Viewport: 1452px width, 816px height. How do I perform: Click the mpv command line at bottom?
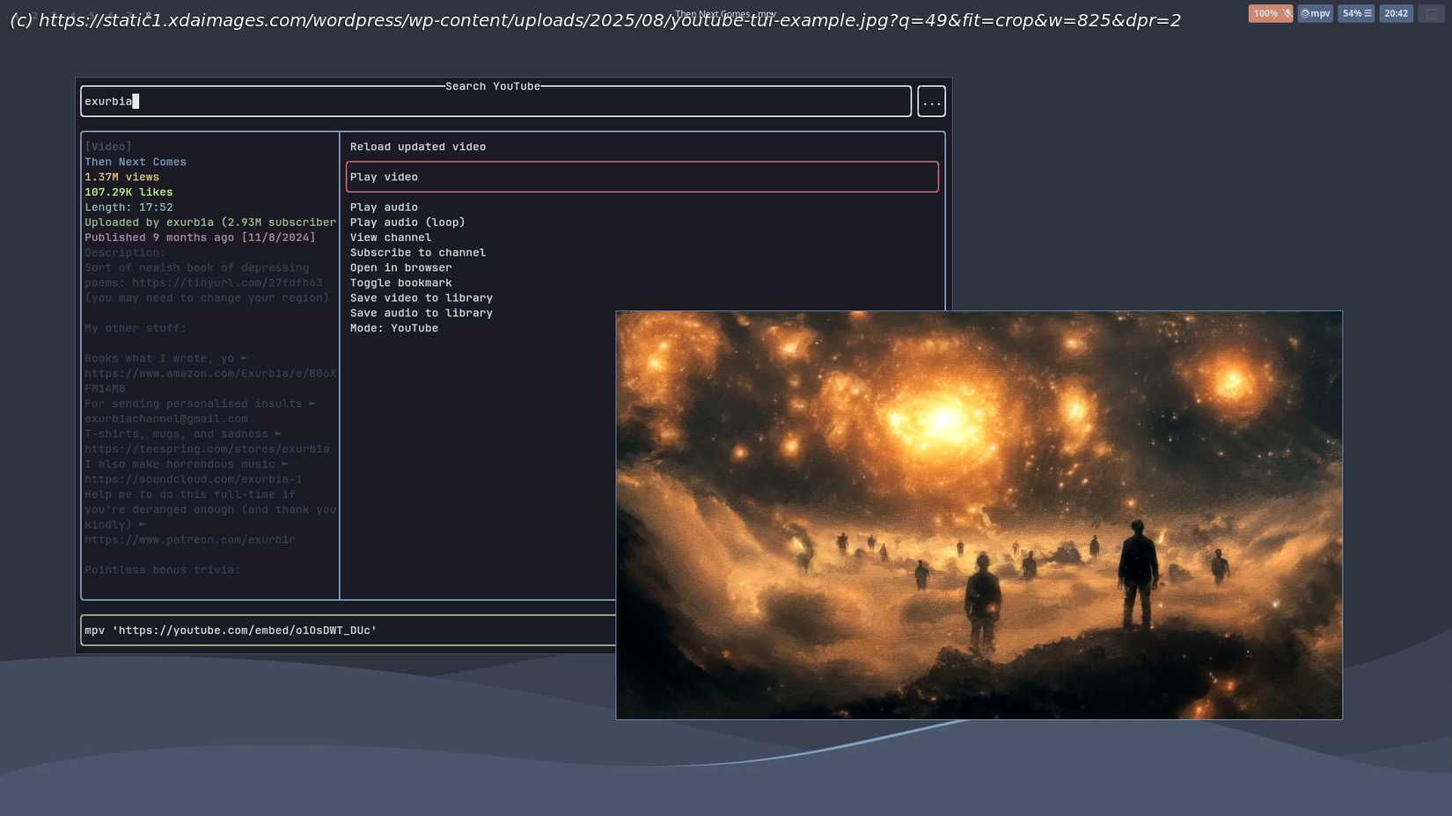pyautogui.click(x=348, y=630)
